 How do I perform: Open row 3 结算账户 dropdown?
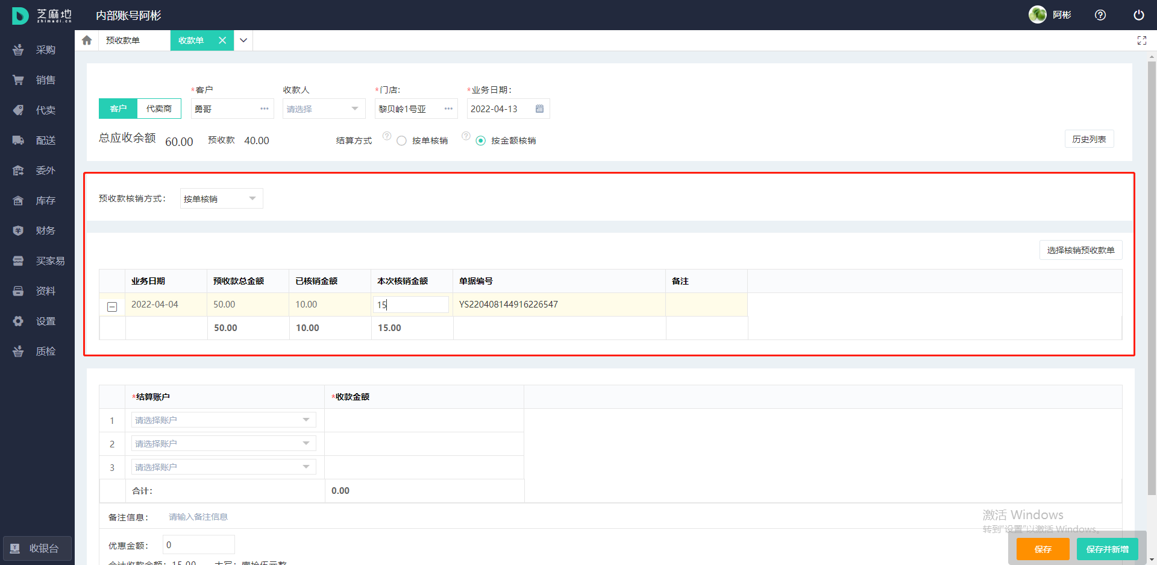(224, 467)
